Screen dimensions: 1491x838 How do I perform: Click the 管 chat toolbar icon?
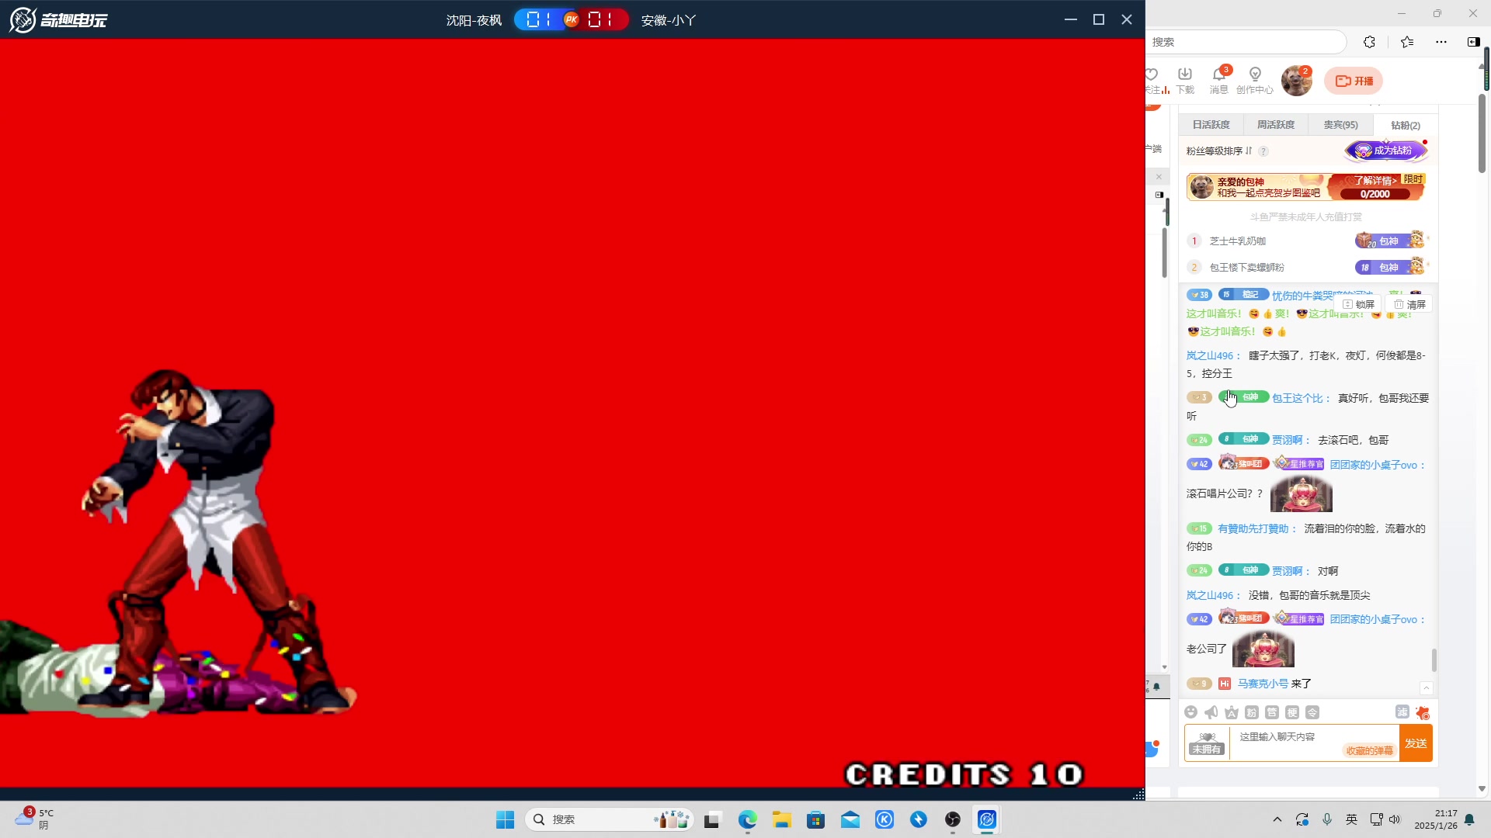(x=1271, y=712)
